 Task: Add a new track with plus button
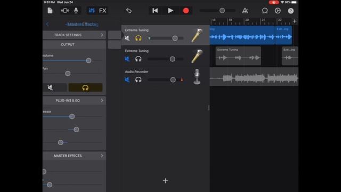pyautogui.click(x=165, y=181)
